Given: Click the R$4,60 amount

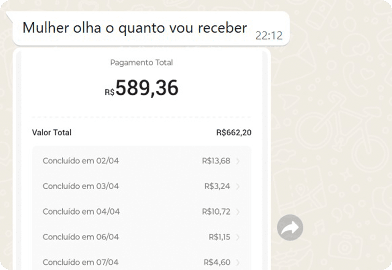Looking at the screenshot, I should click(217, 262).
